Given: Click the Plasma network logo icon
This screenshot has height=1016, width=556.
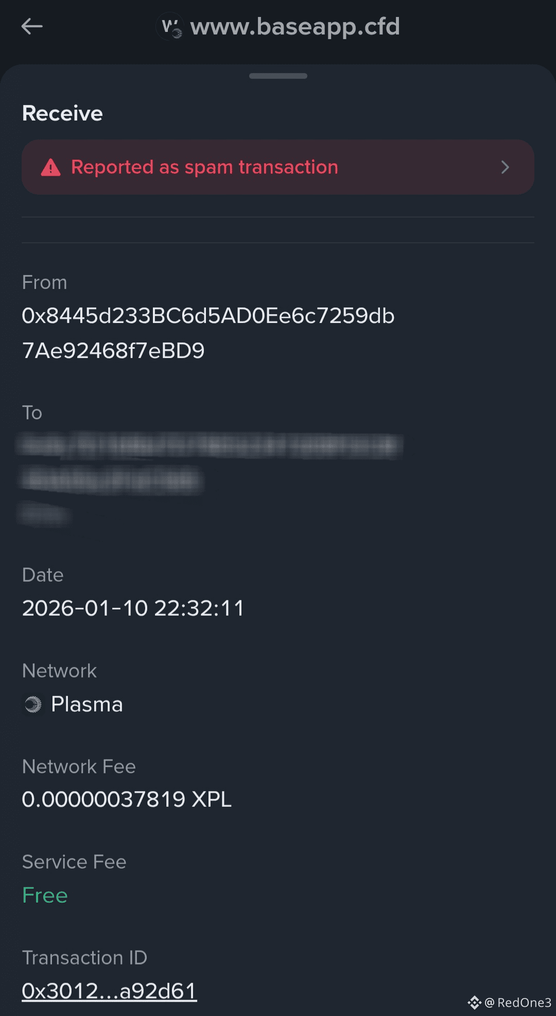Looking at the screenshot, I should pyautogui.click(x=33, y=704).
